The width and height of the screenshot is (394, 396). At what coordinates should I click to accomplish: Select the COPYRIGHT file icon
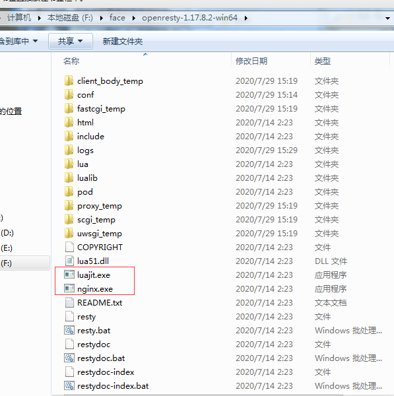(69, 247)
